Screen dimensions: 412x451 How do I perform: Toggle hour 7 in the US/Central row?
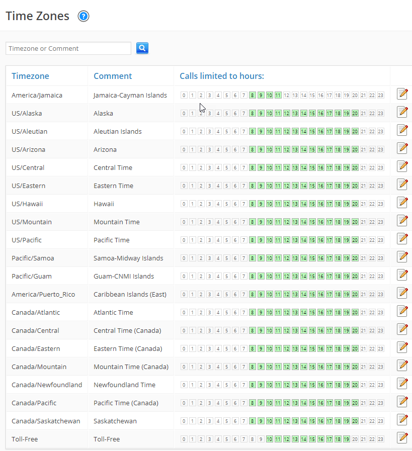point(243,168)
